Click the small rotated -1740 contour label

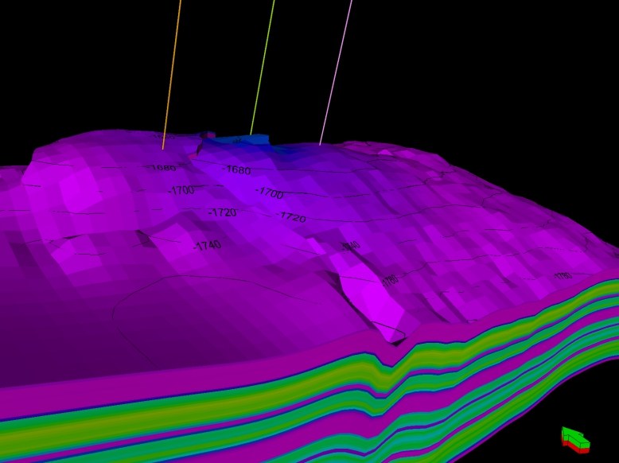pos(350,247)
